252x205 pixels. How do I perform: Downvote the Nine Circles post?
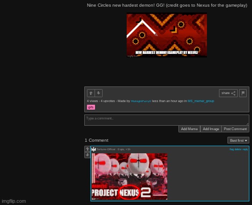(99, 93)
